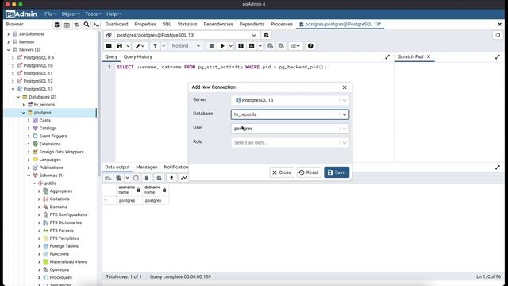Click the Close button in the dialog
508x286 pixels.
coord(282,172)
